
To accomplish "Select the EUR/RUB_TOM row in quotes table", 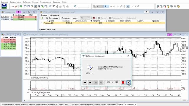I will (x=19, y=17).
